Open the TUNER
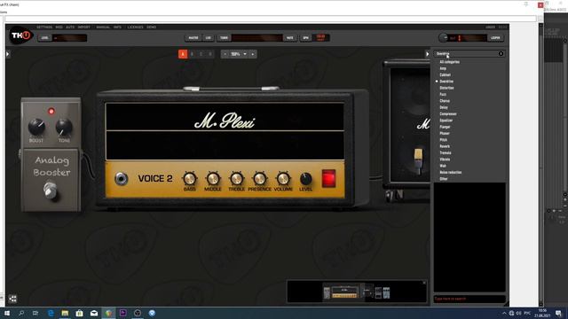 pyautogui.click(x=224, y=37)
